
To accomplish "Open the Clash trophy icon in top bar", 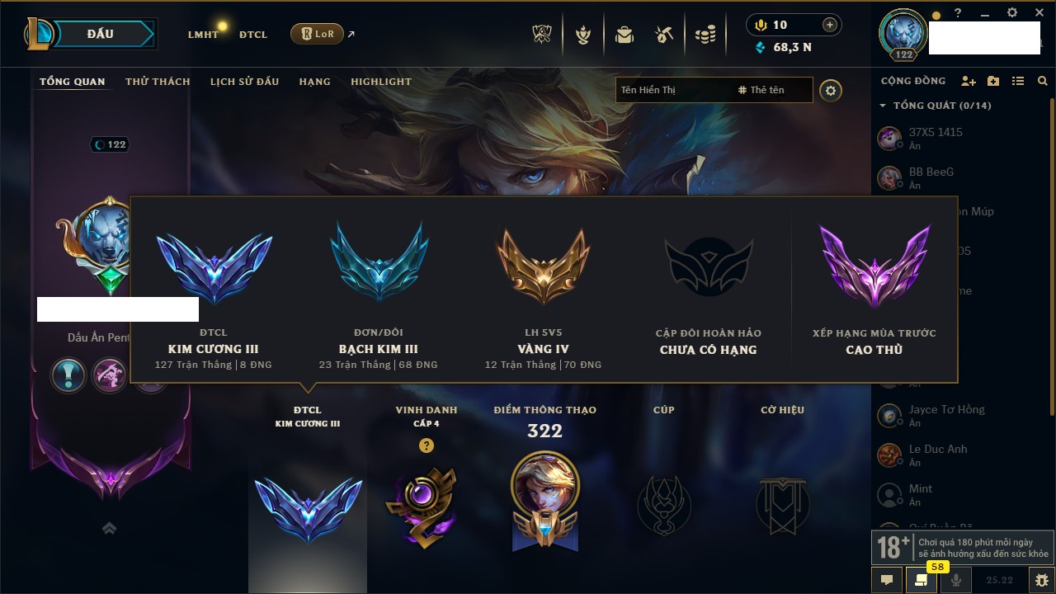I will pos(543,35).
